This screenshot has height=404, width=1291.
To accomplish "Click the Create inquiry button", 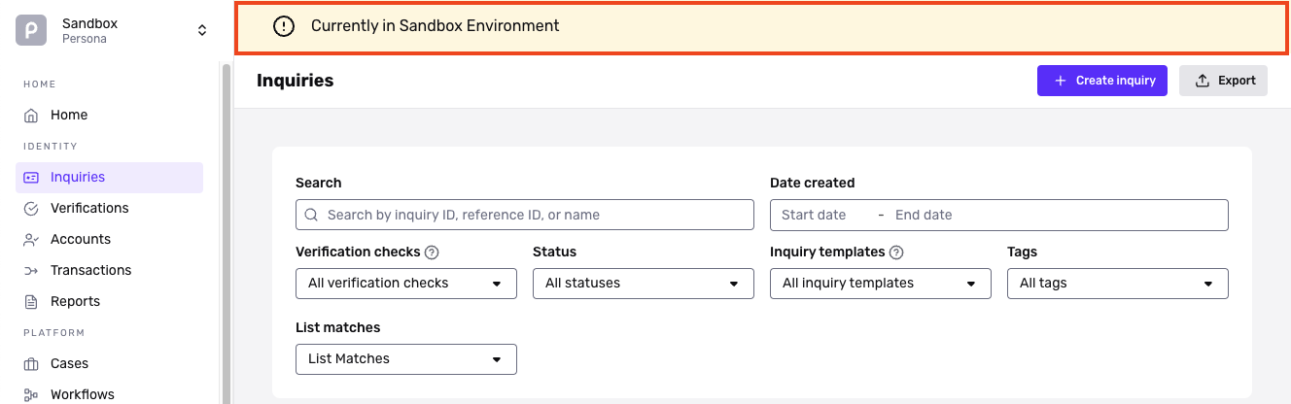I will 1101,81.
